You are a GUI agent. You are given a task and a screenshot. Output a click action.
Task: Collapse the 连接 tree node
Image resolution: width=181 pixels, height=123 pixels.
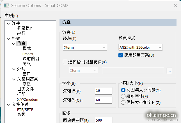8,23
